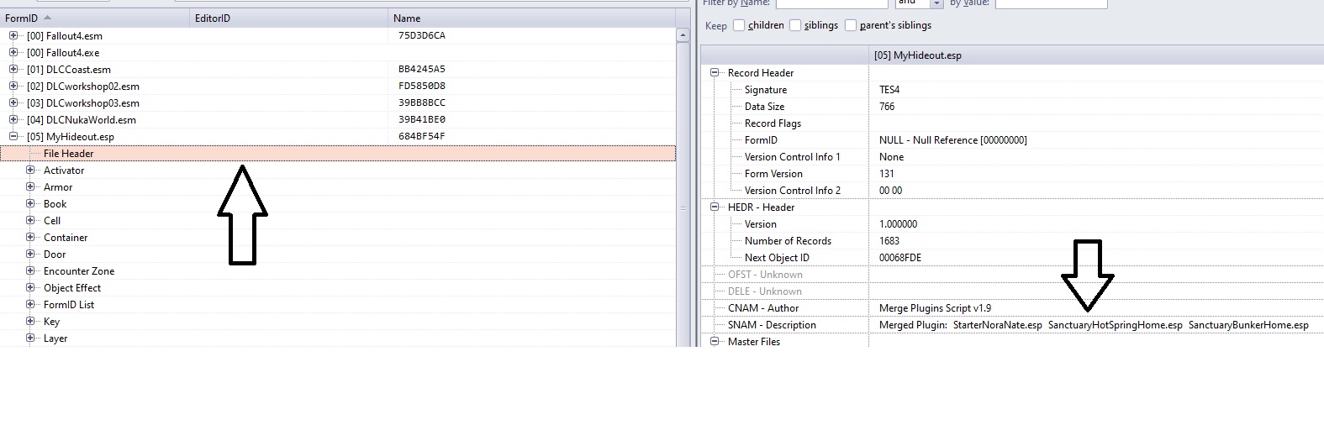The height and width of the screenshot is (425, 1324).
Task: Toggle the parent's siblings checkbox
Action: pyautogui.click(x=851, y=25)
